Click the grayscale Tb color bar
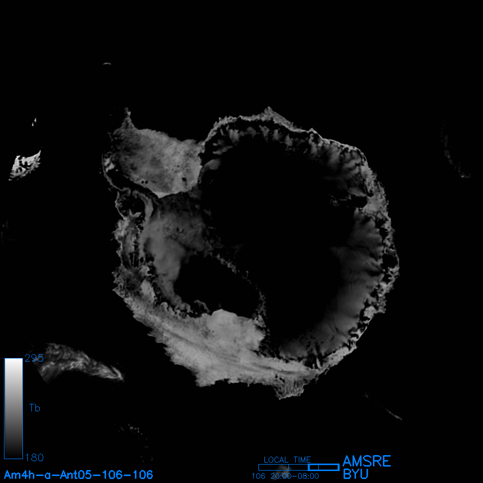 pos(13,408)
